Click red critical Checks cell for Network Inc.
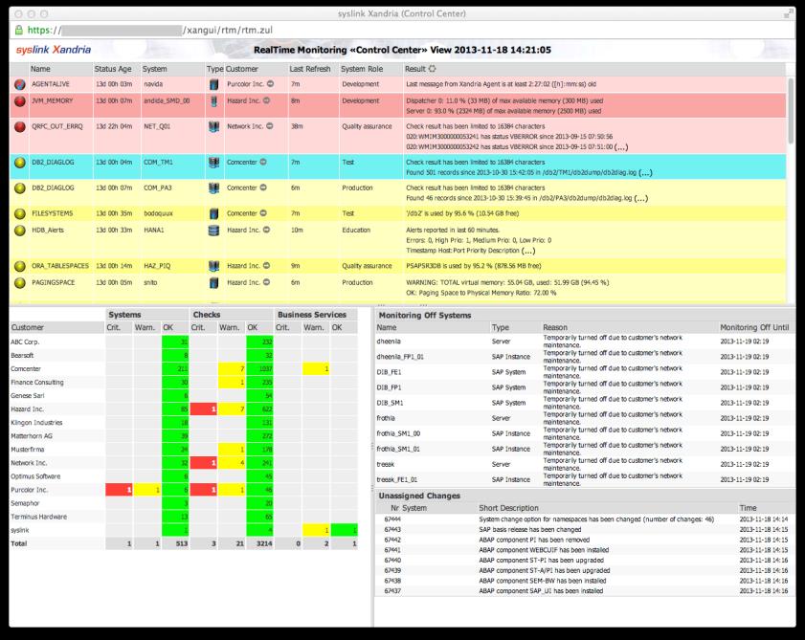The height and width of the screenshot is (640, 805). click(204, 463)
